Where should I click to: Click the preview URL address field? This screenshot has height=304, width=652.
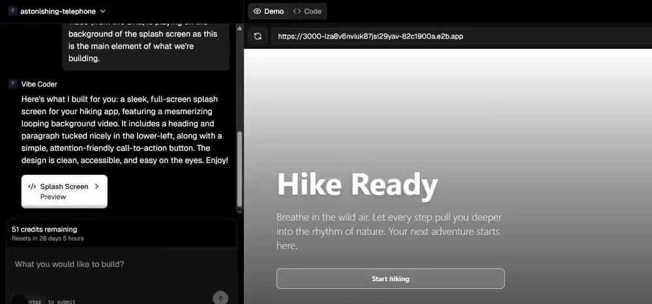(x=462, y=36)
